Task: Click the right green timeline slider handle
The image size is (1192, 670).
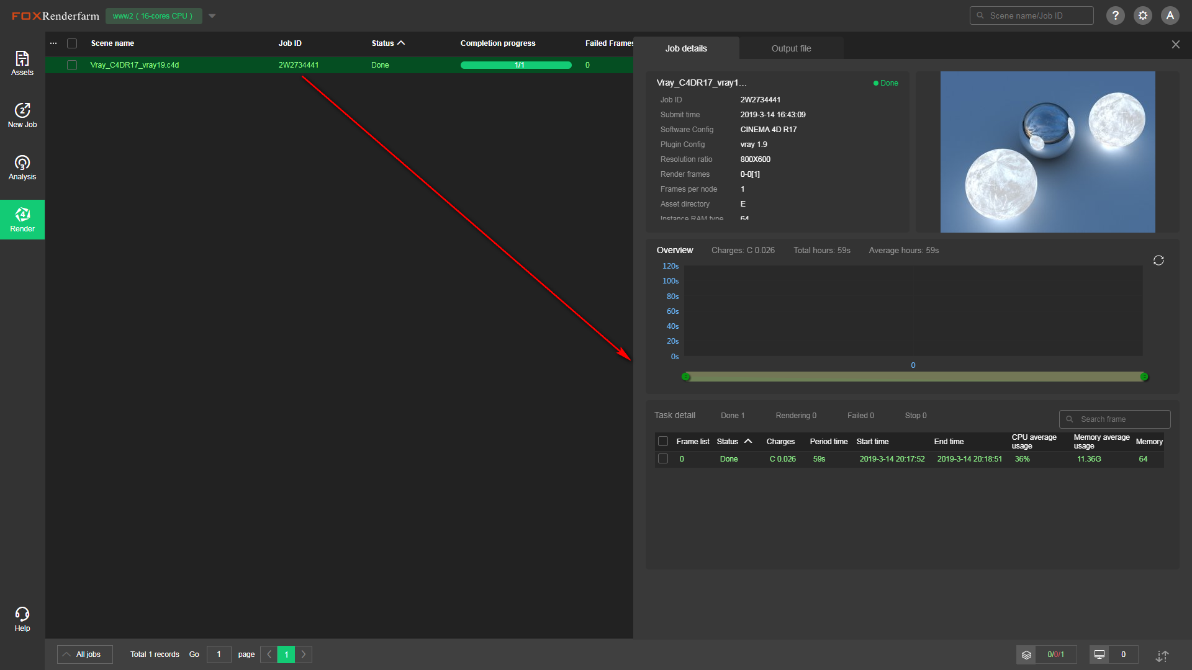Action: [x=1144, y=377]
